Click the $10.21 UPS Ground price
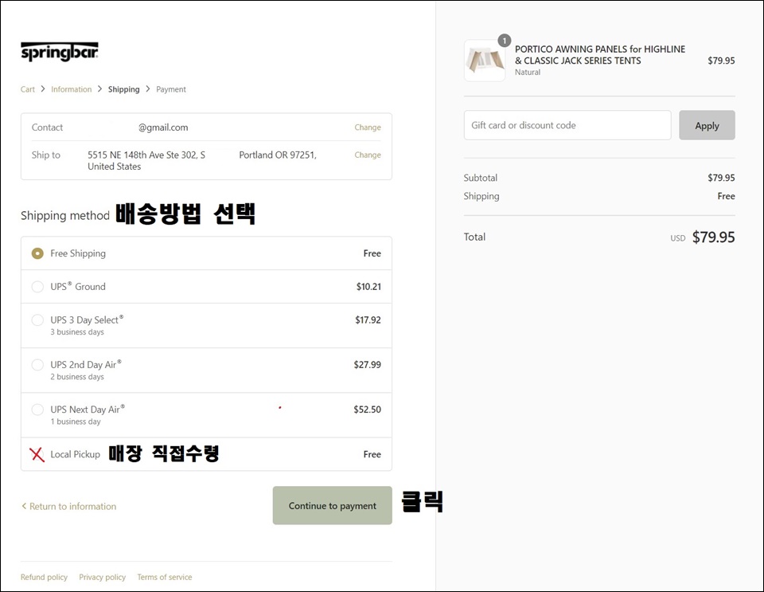 368,287
